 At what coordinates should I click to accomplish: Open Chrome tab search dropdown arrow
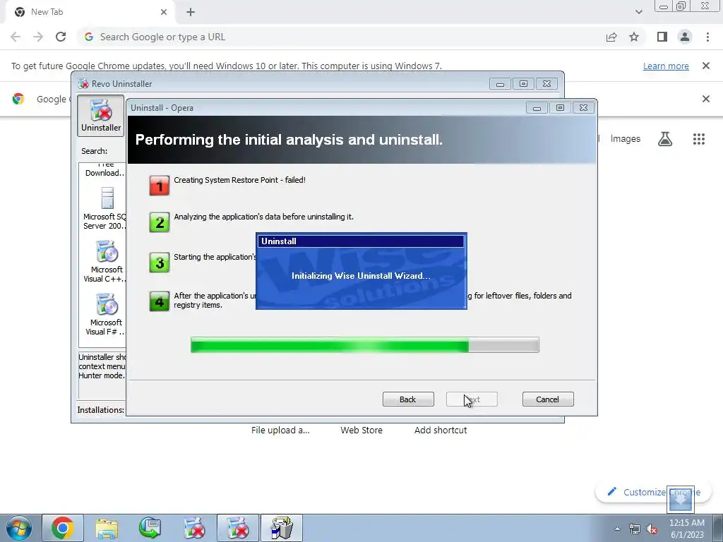[638, 12]
